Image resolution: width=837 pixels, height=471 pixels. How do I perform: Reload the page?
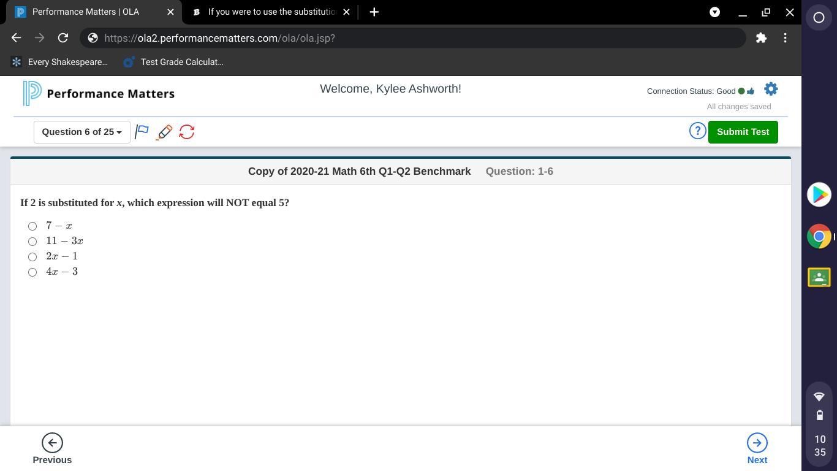point(62,38)
